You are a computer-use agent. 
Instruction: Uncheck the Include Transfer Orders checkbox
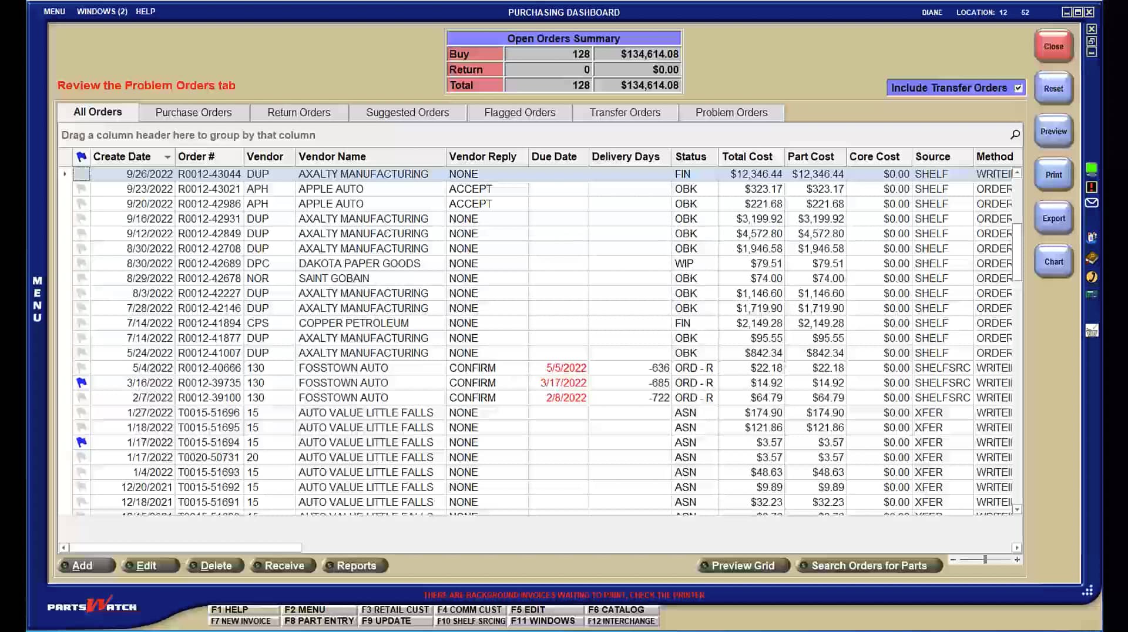coord(1019,88)
